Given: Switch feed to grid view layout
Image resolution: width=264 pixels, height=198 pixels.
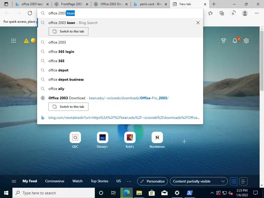Looking at the screenshot, I should pos(234,181).
